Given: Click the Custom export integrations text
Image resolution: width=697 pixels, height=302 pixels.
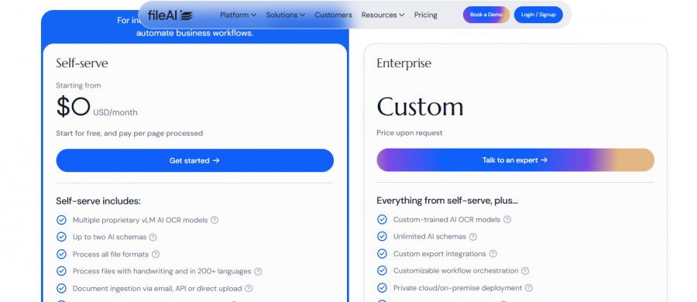Looking at the screenshot, I should 440,254.
